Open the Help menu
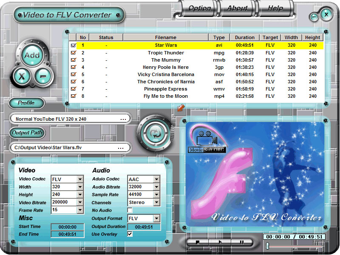The height and width of the screenshot is (255, 340). 275,8
